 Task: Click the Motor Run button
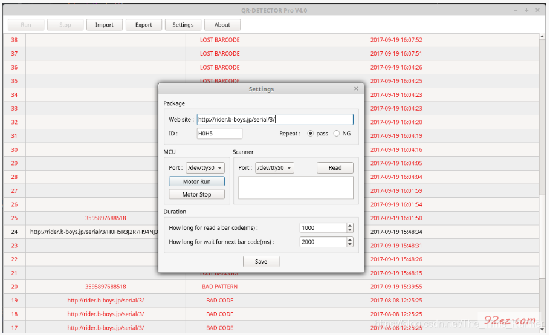197,181
